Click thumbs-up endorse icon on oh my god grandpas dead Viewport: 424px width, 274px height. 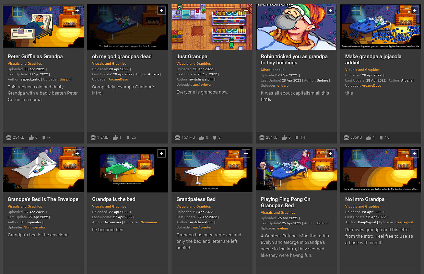pos(115,137)
